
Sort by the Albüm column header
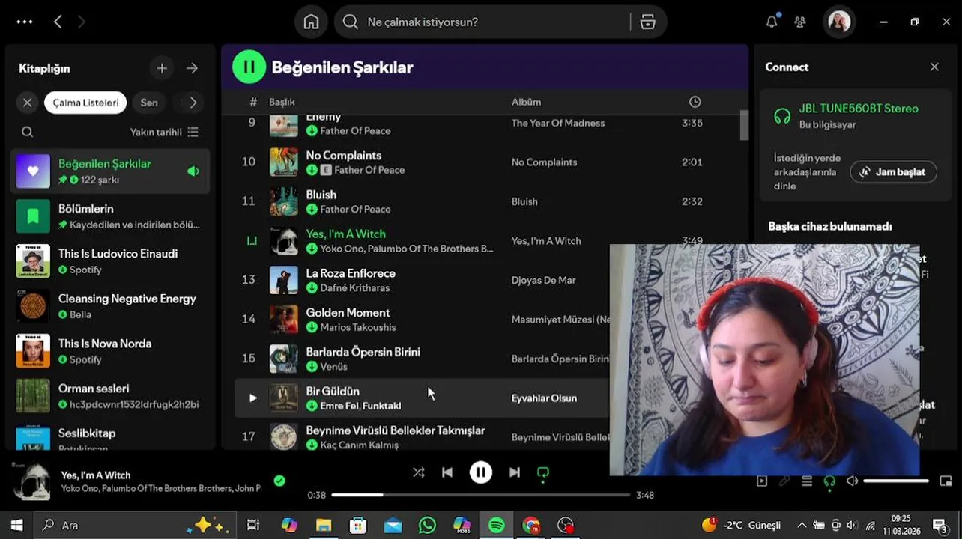[526, 102]
